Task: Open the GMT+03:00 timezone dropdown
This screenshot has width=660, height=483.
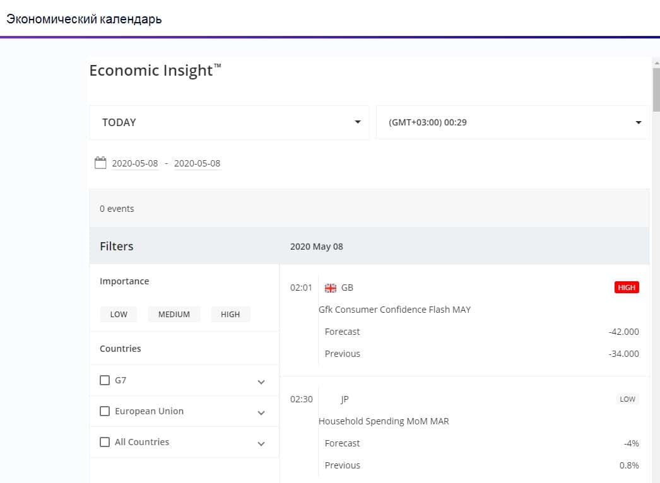Action: [x=512, y=122]
